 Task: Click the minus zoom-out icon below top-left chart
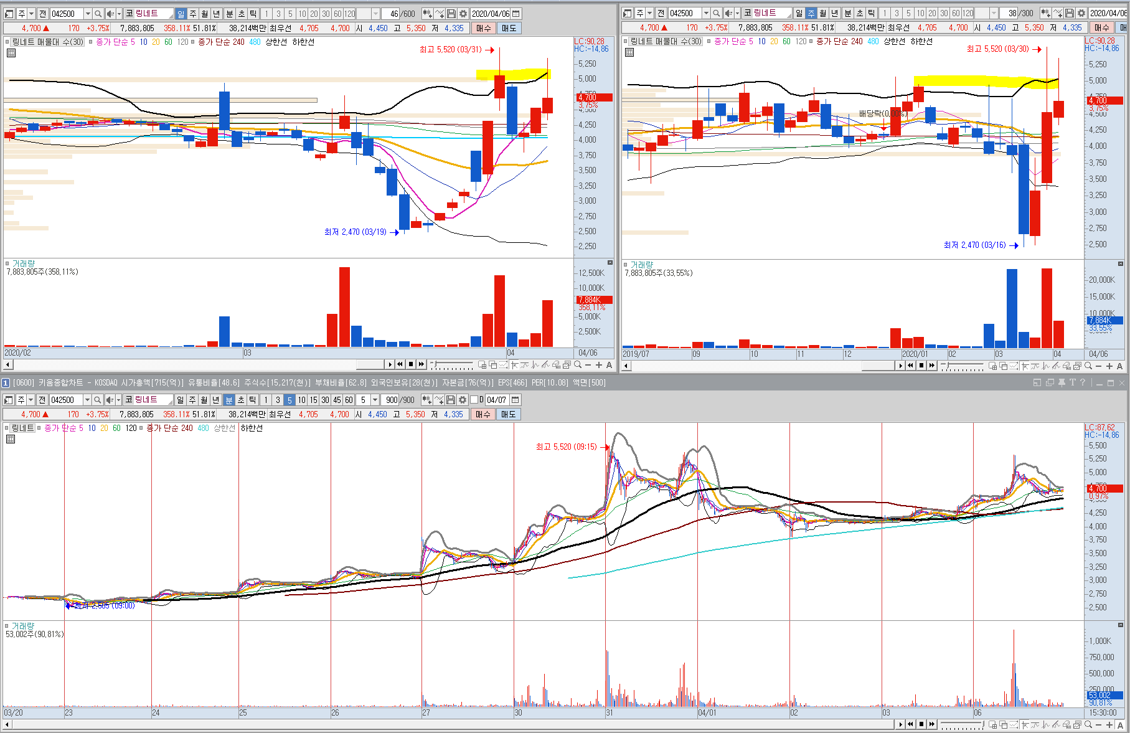click(x=588, y=365)
